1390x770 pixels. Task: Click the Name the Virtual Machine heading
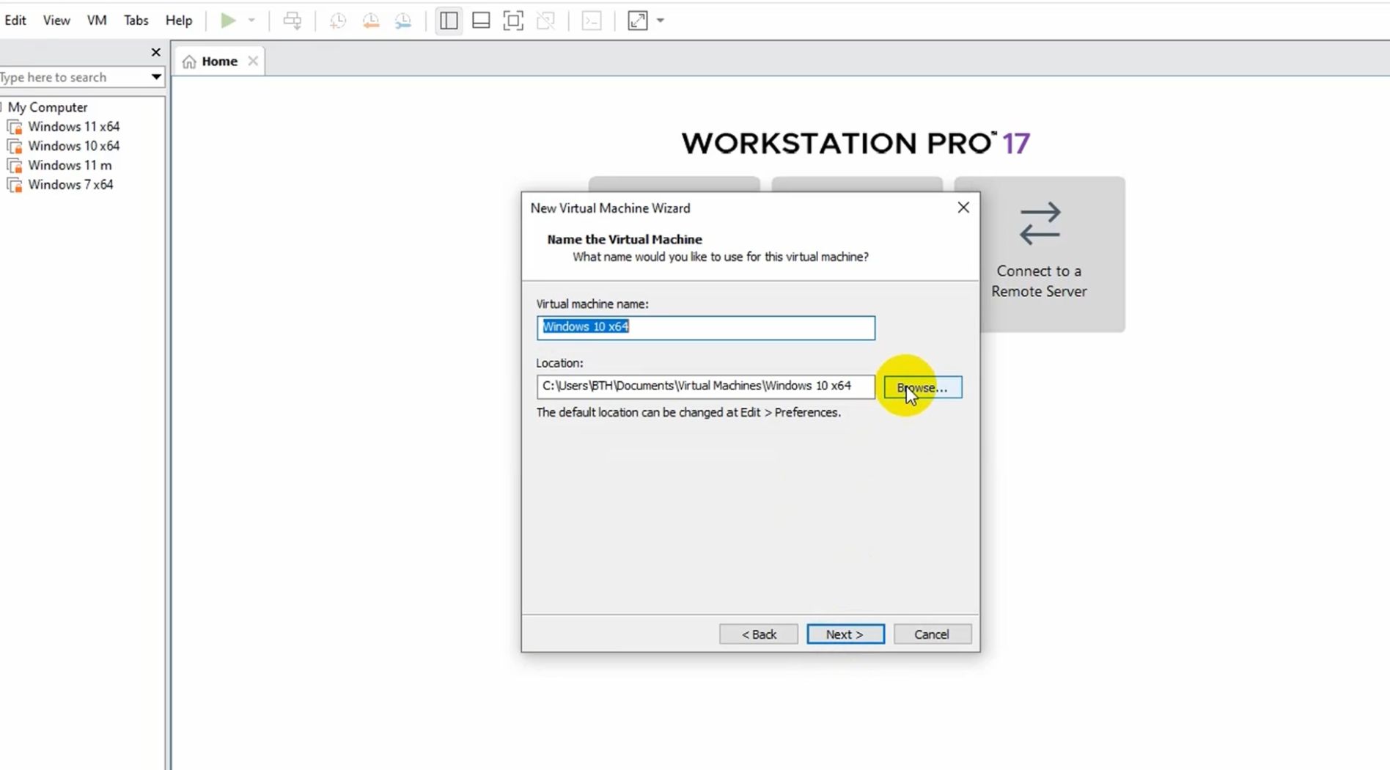click(x=625, y=239)
